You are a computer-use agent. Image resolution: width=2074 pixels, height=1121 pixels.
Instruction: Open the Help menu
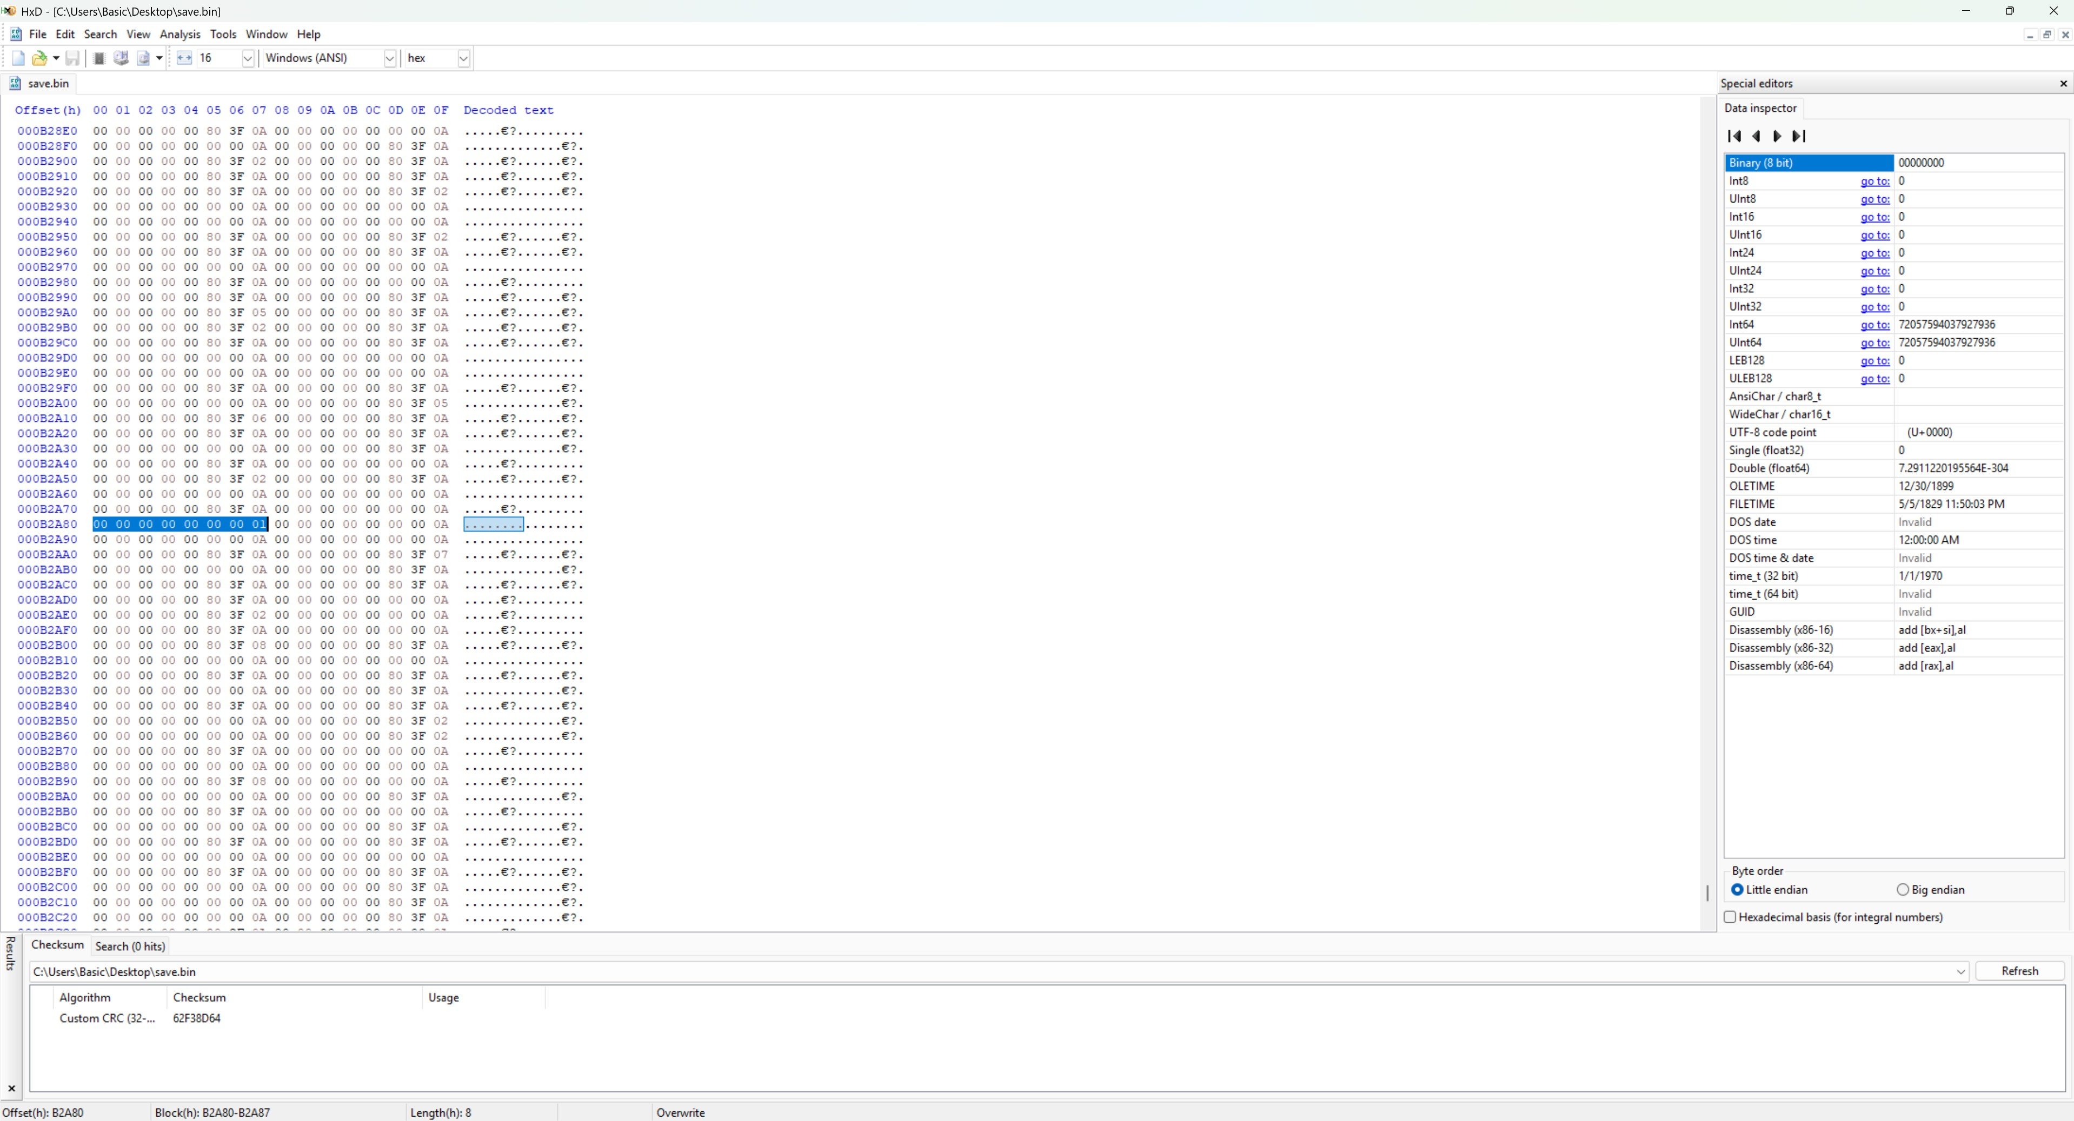308,34
